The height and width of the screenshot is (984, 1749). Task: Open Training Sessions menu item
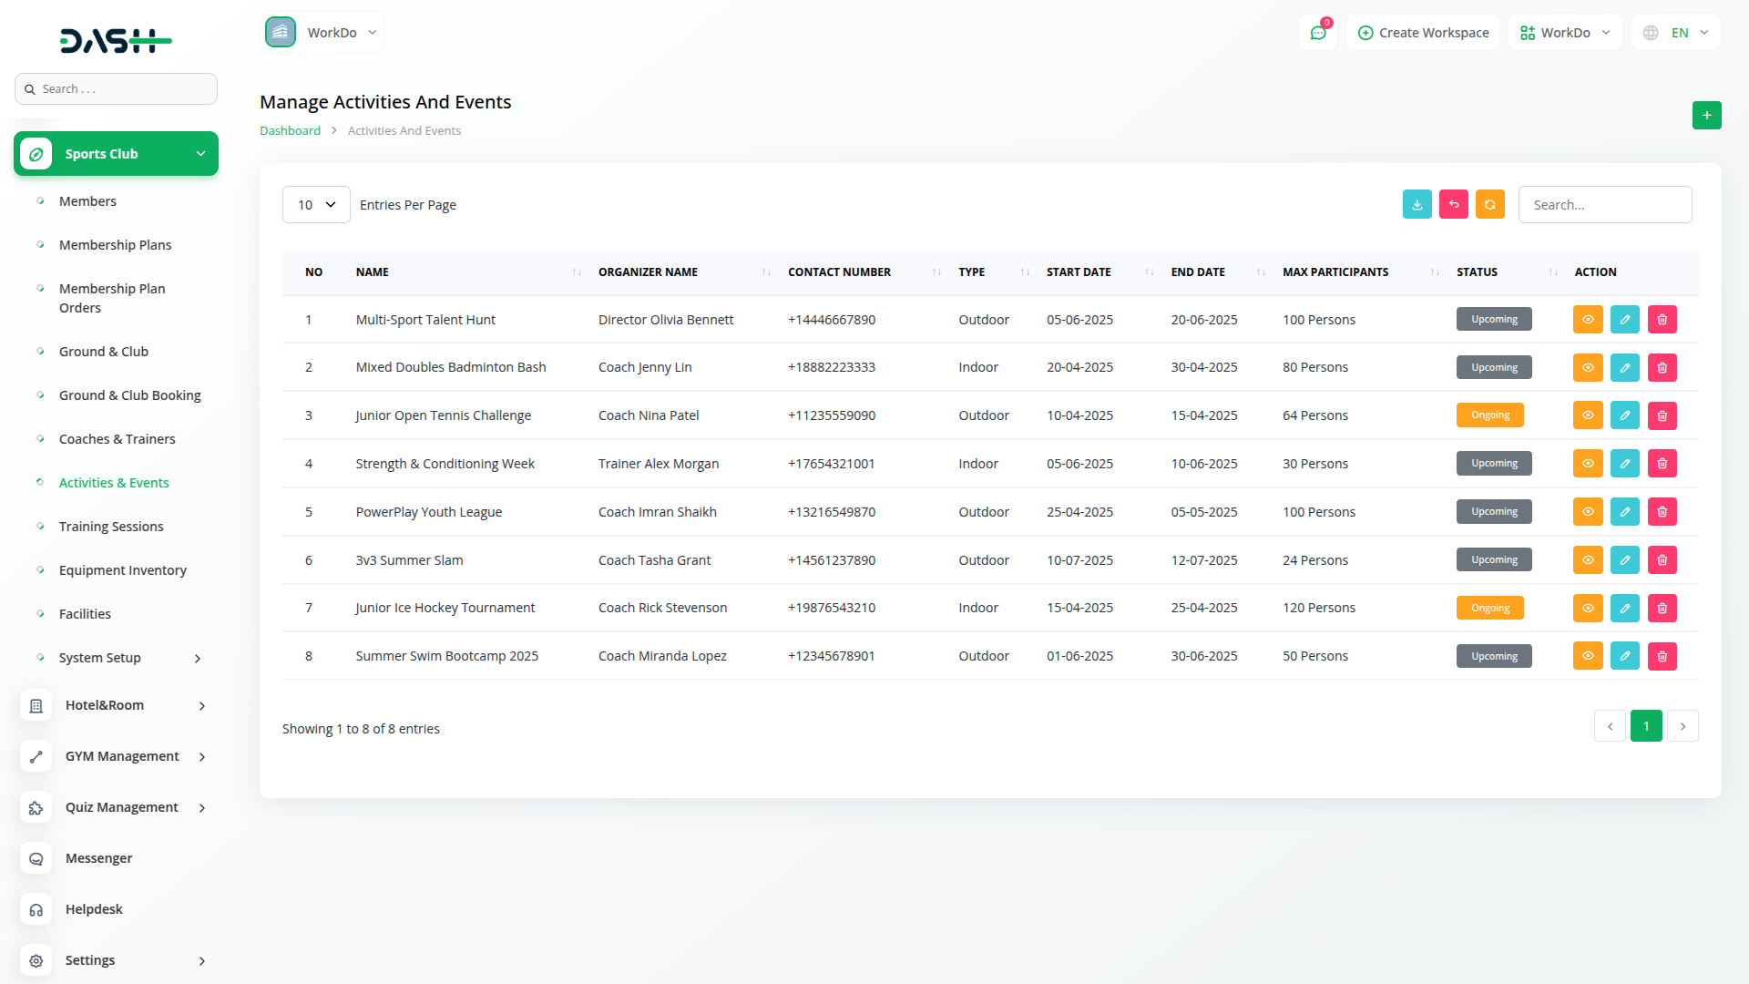[x=111, y=527]
